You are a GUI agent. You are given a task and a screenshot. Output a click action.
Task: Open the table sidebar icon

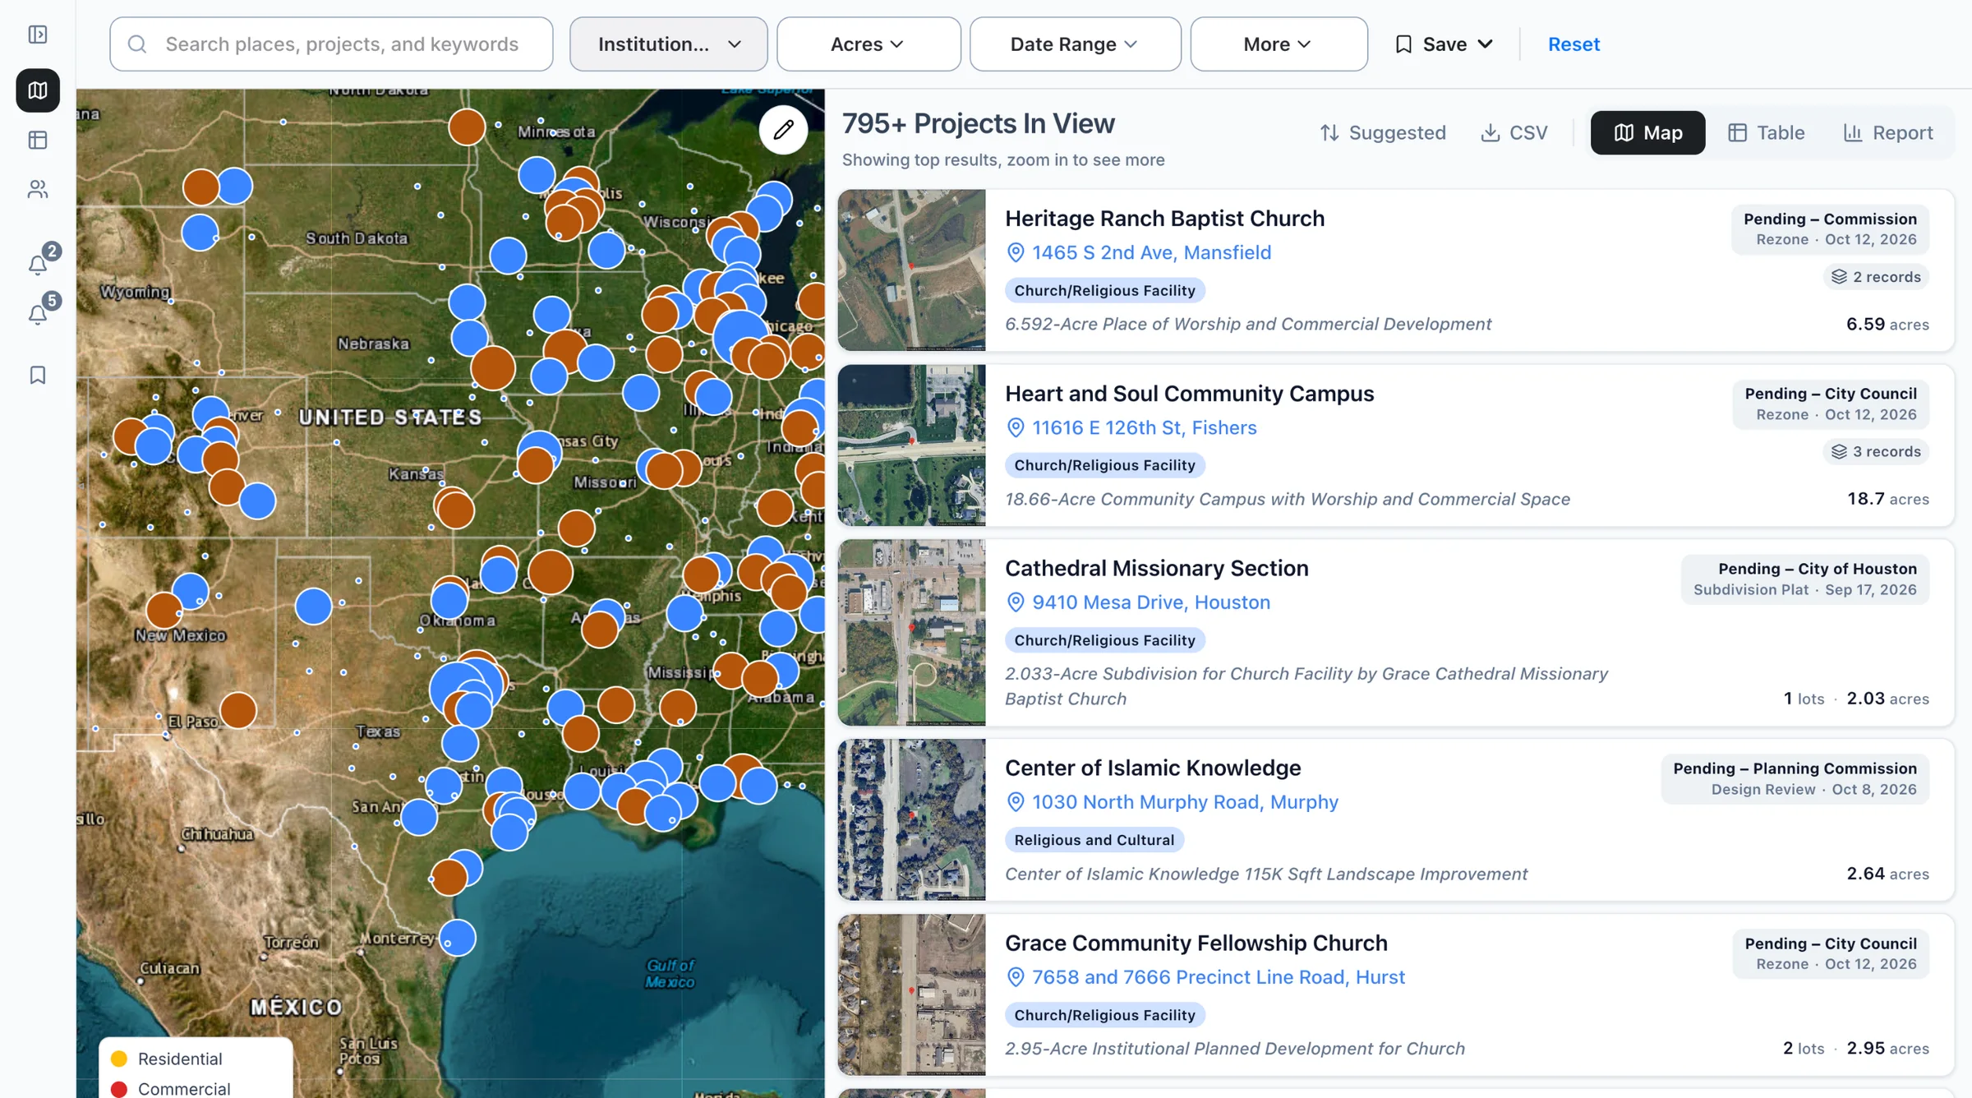click(38, 141)
